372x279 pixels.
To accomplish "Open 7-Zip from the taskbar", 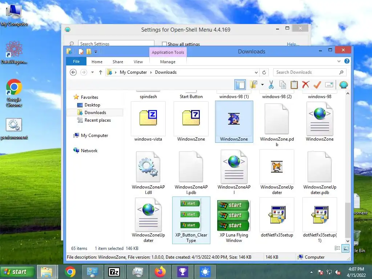I will 114,272.
